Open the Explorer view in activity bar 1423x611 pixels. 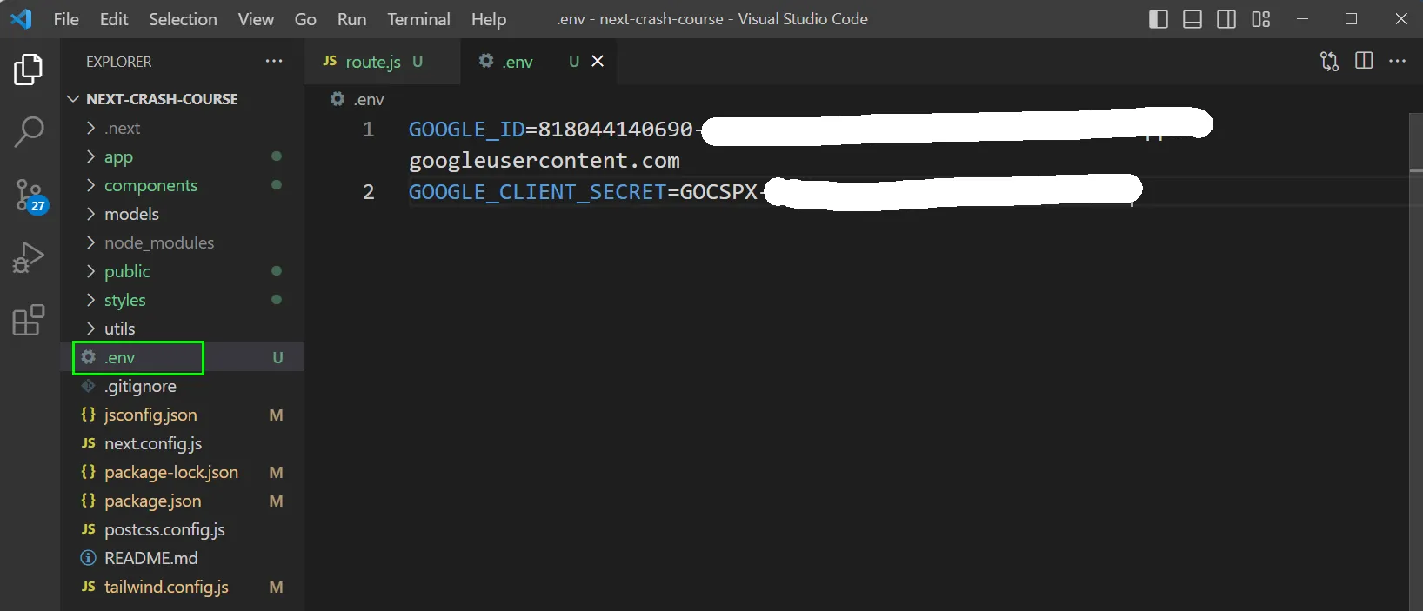click(x=29, y=70)
